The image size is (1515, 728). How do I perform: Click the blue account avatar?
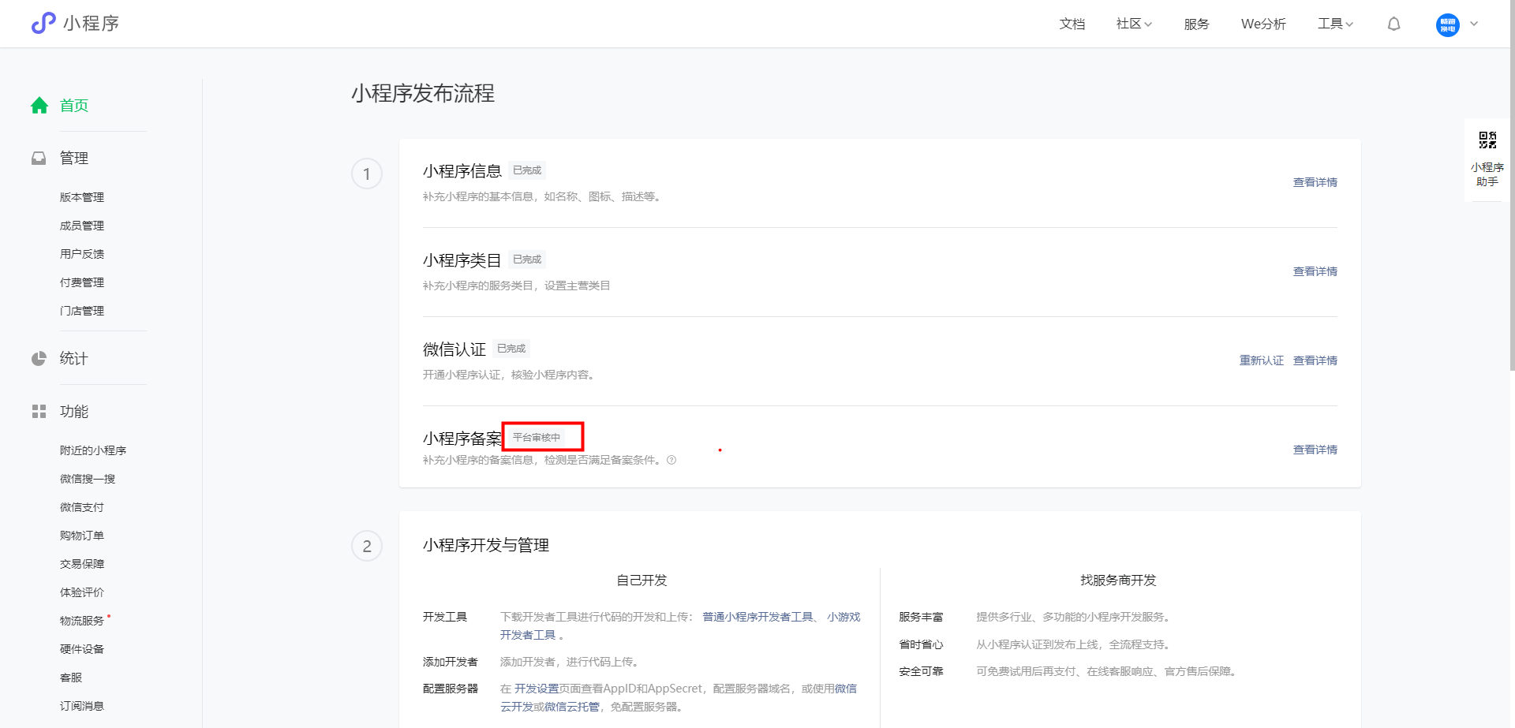pyautogui.click(x=1447, y=24)
